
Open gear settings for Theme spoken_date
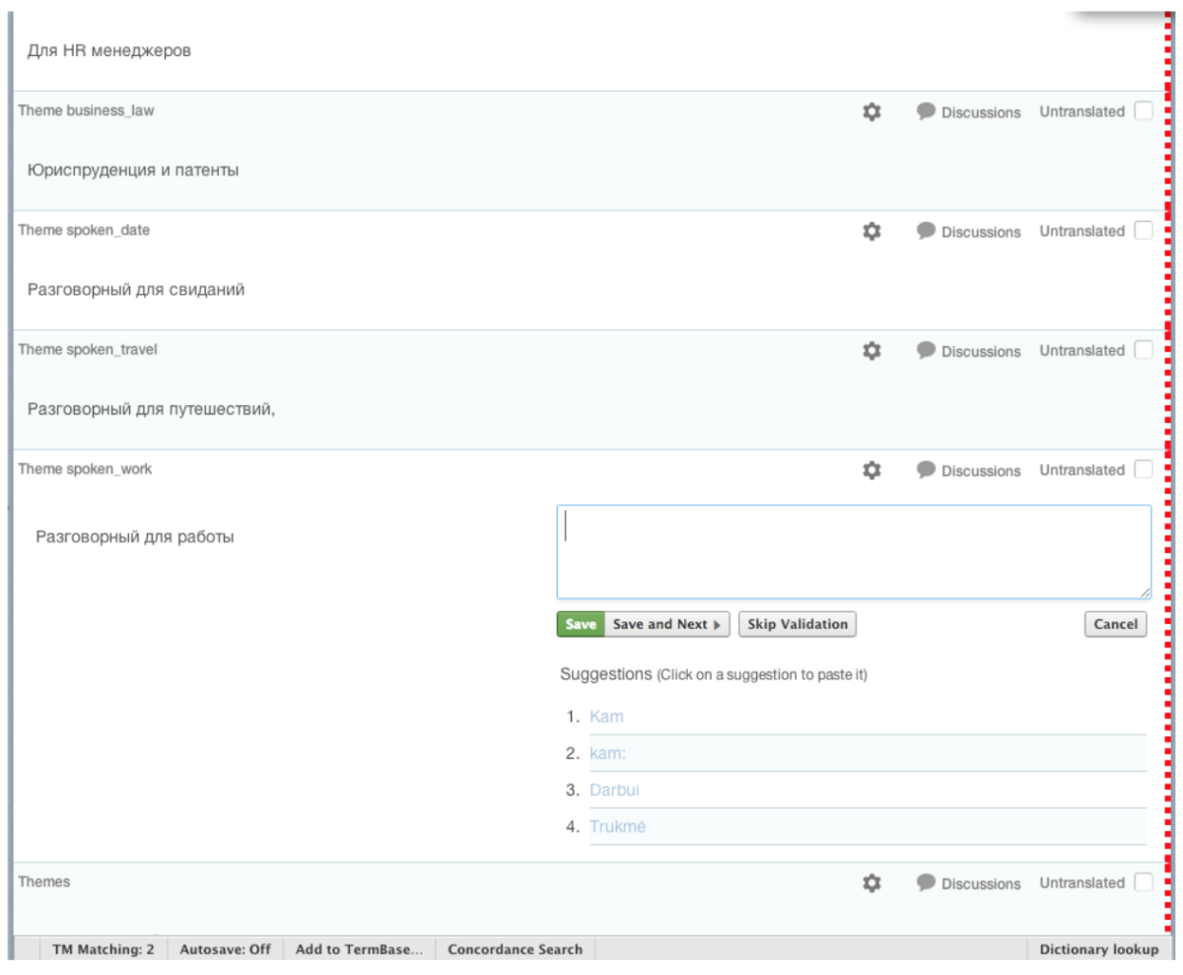click(871, 231)
